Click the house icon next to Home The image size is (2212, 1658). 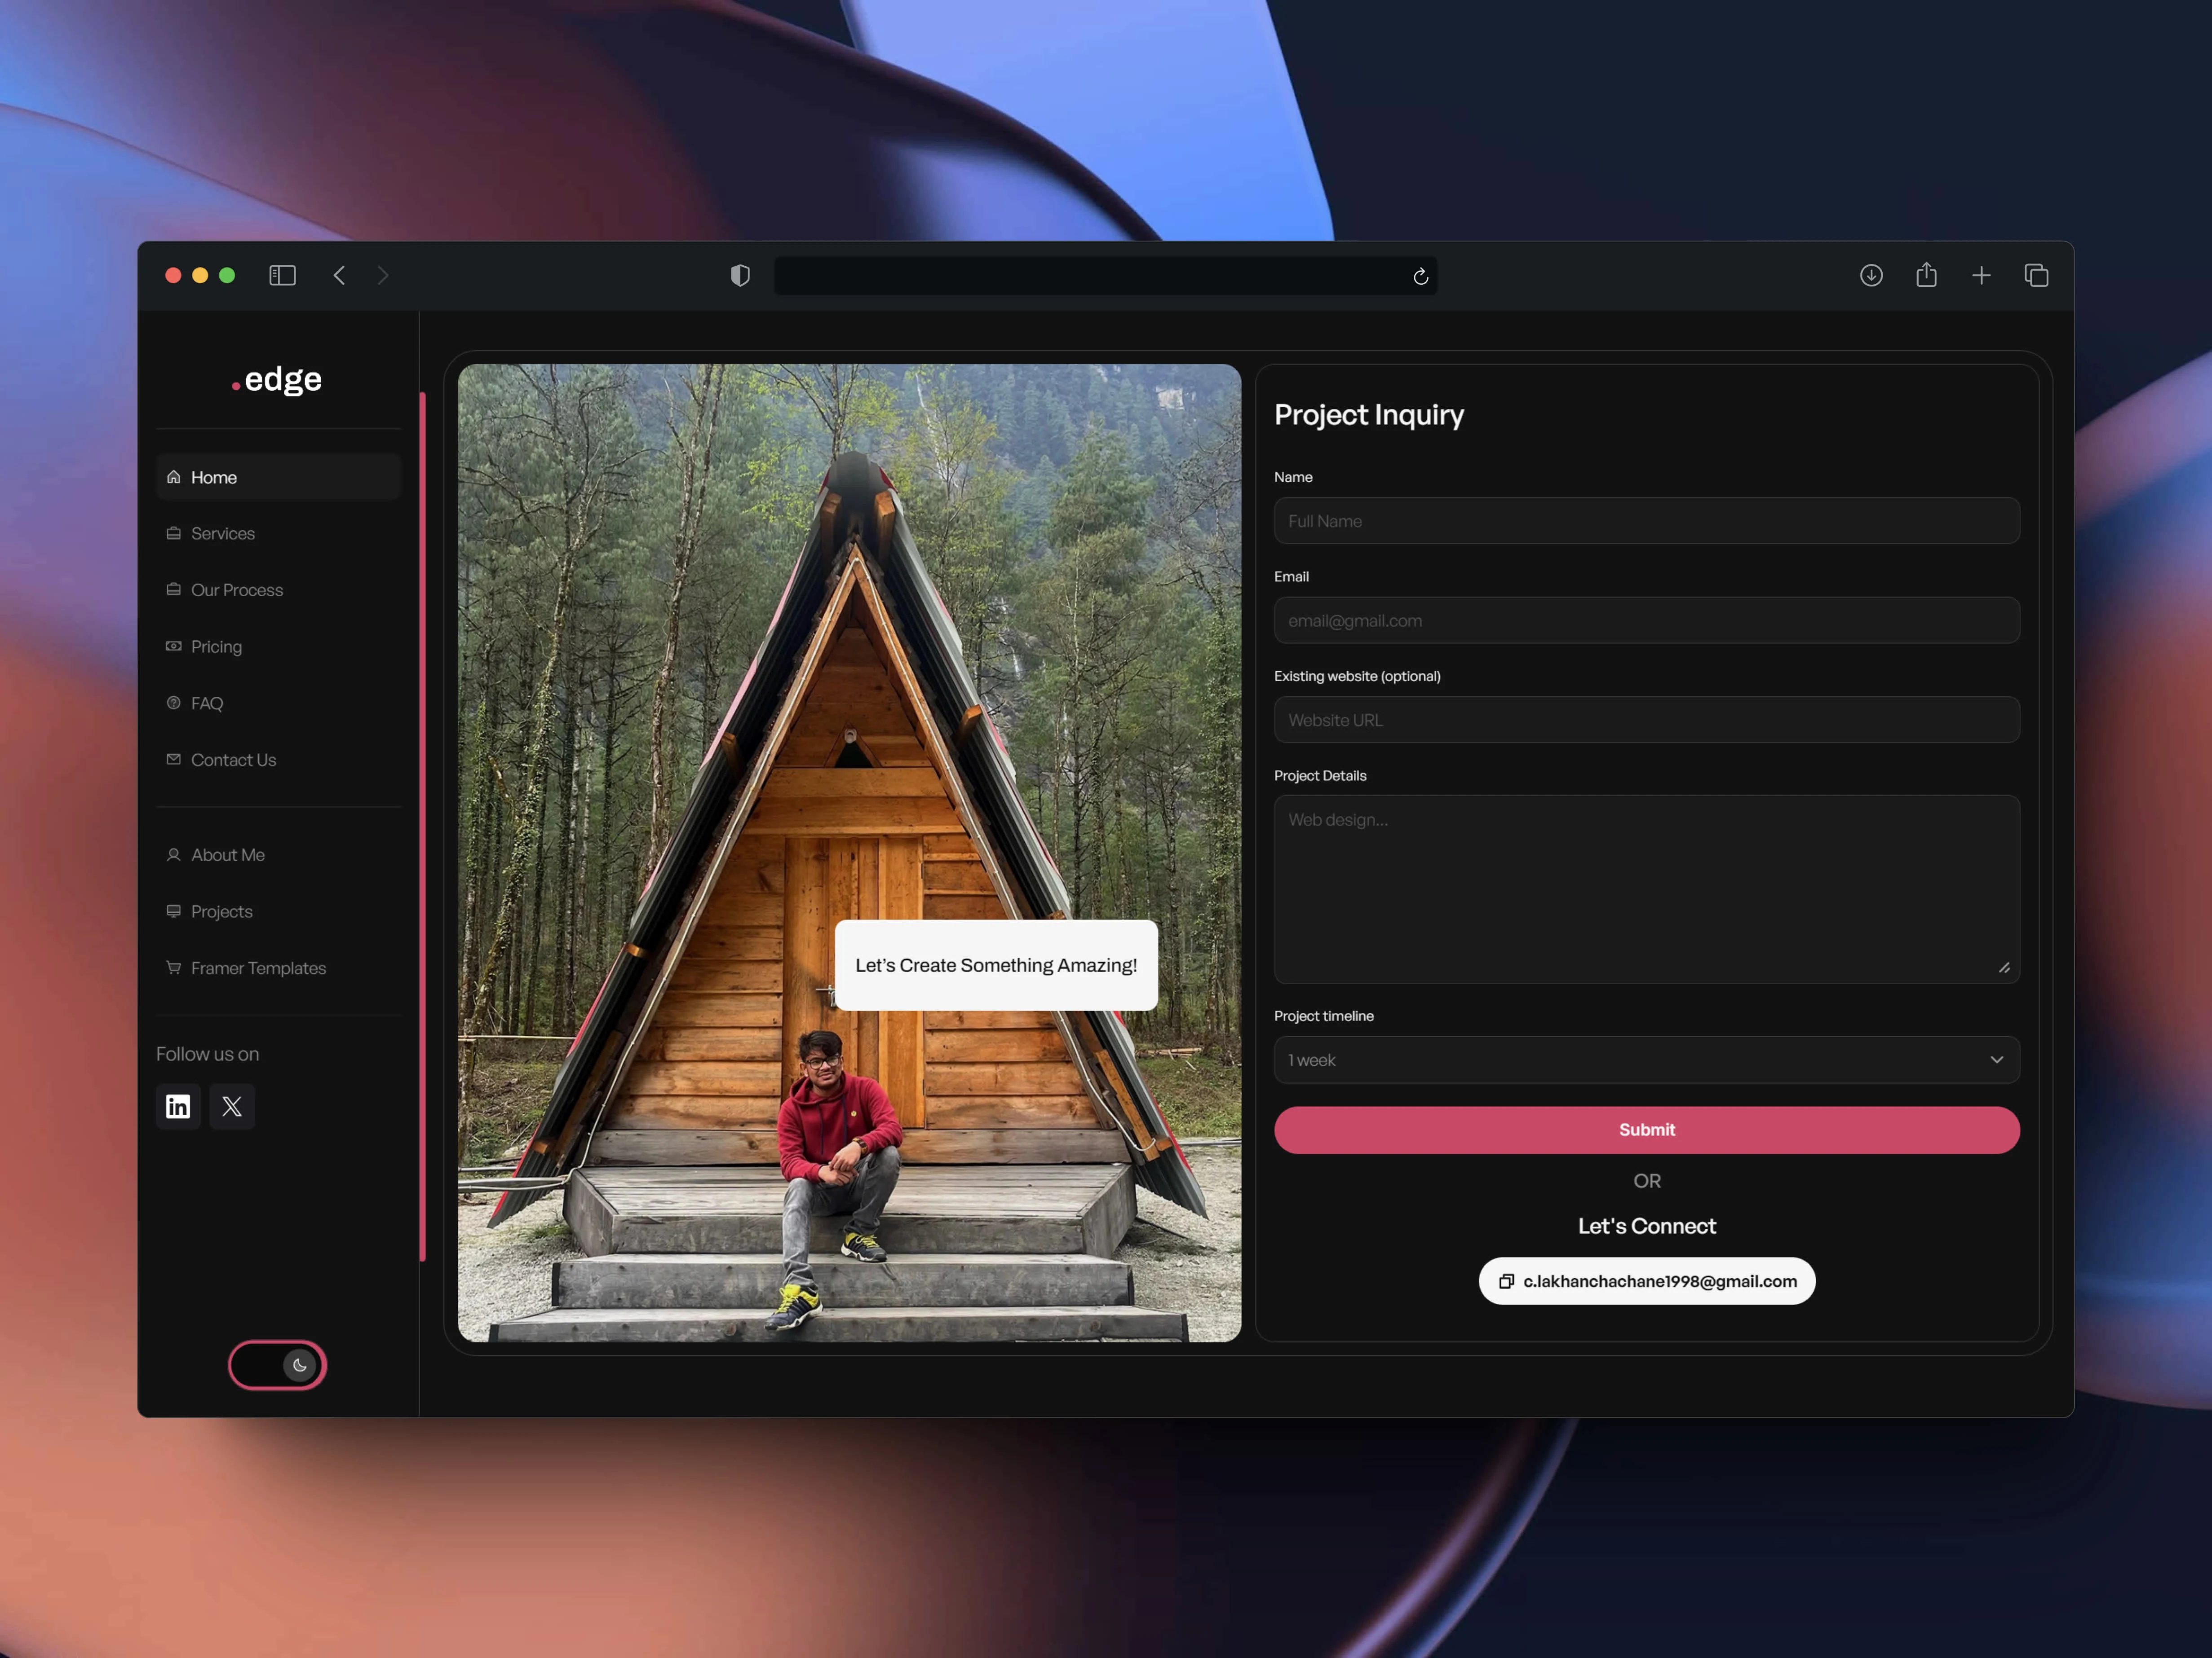click(x=174, y=477)
